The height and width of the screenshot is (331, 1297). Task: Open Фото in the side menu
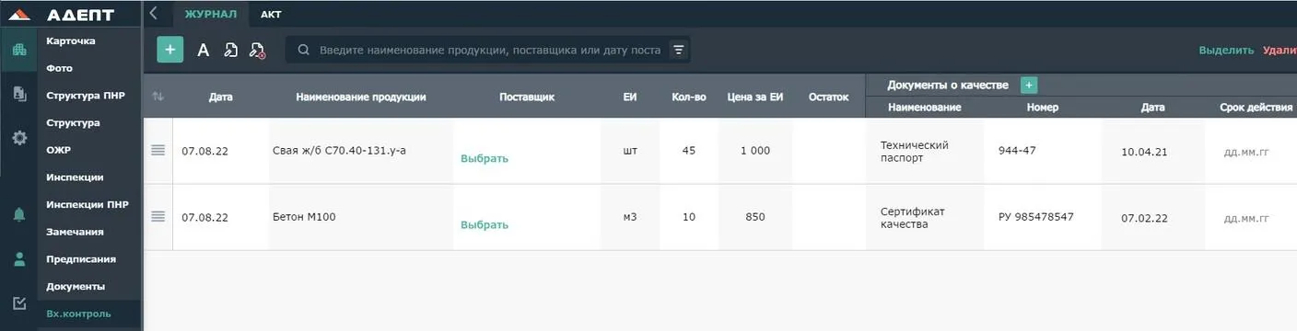click(x=59, y=68)
